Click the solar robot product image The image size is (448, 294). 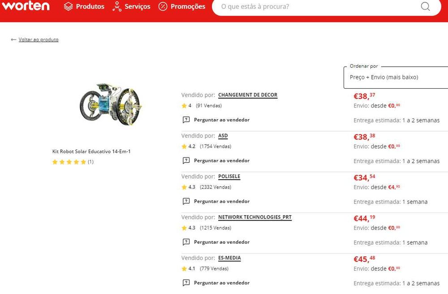pos(110,104)
